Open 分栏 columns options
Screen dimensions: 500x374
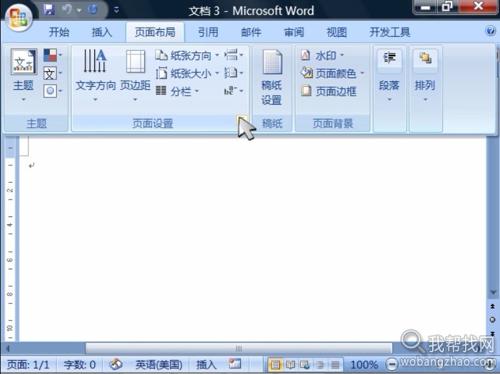[177, 92]
